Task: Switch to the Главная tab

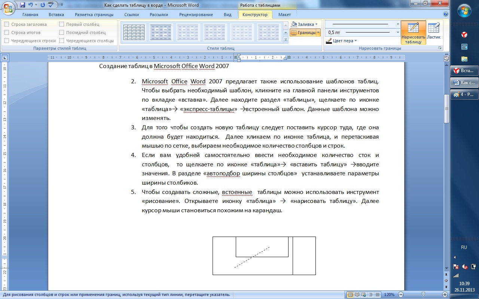Action: pyautogui.click(x=30, y=15)
